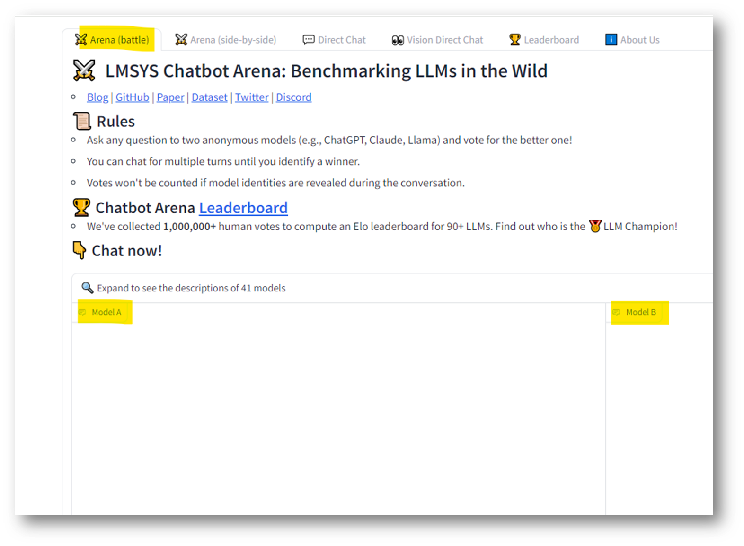Screen dimensions: 744x546
Task: Go to the Vision Direct Chat tab
Action: click(437, 40)
